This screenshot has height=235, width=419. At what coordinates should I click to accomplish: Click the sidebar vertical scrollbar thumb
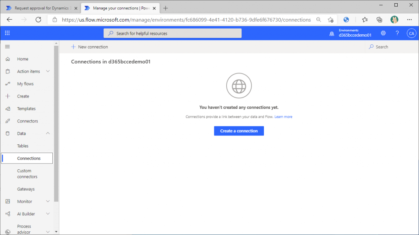click(56, 124)
